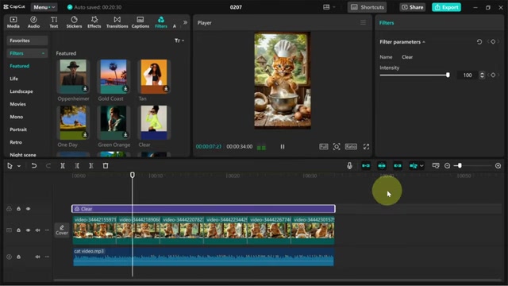Open the Captions tab

tap(140, 22)
